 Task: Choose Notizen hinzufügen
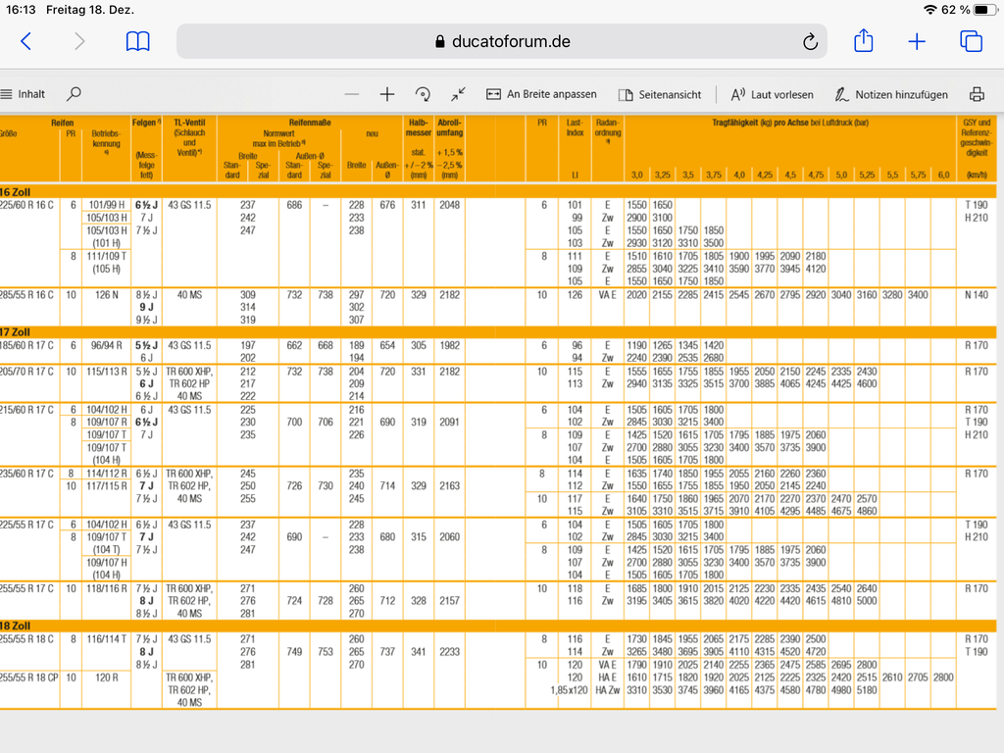[x=891, y=94]
